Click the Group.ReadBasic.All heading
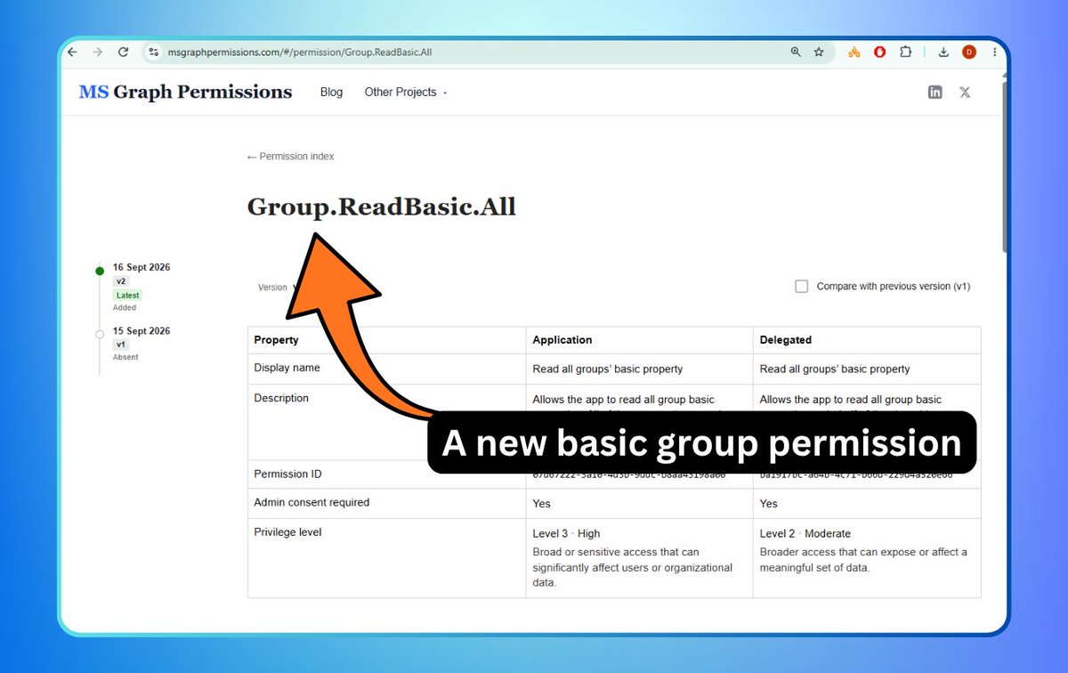This screenshot has height=673, width=1068. (381, 207)
